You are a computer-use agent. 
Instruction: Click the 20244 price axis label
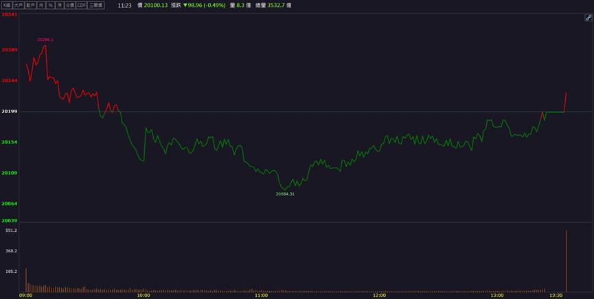coord(8,80)
